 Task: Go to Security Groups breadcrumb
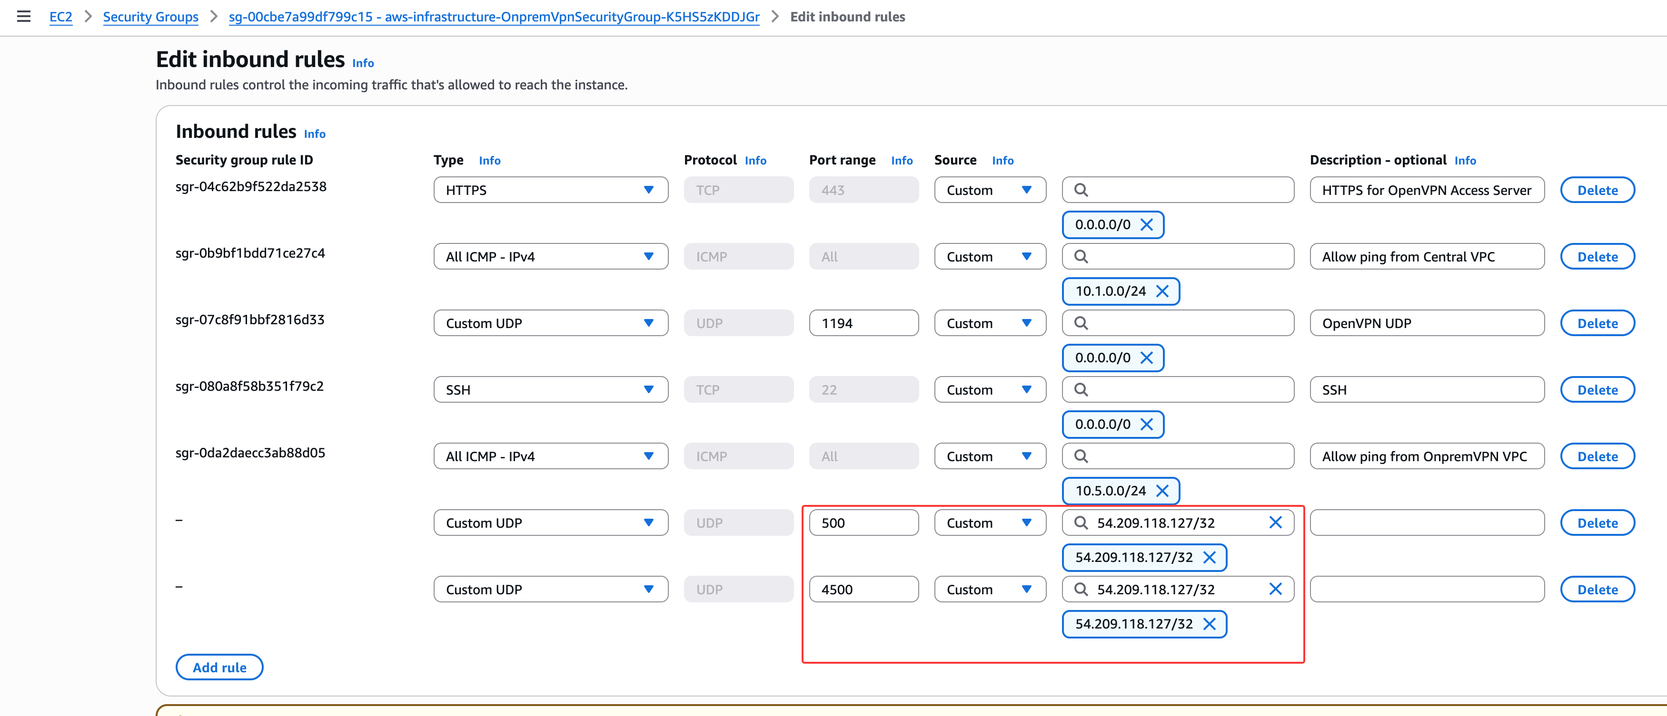point(150,17)
